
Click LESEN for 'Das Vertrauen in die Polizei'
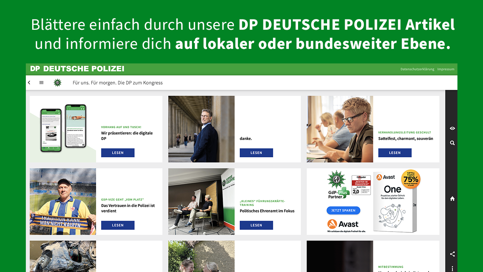pos(118,225)
